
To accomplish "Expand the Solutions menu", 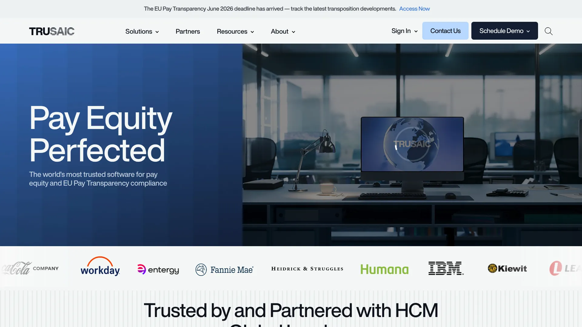I will pyautogui.click(x=142, y=31).
